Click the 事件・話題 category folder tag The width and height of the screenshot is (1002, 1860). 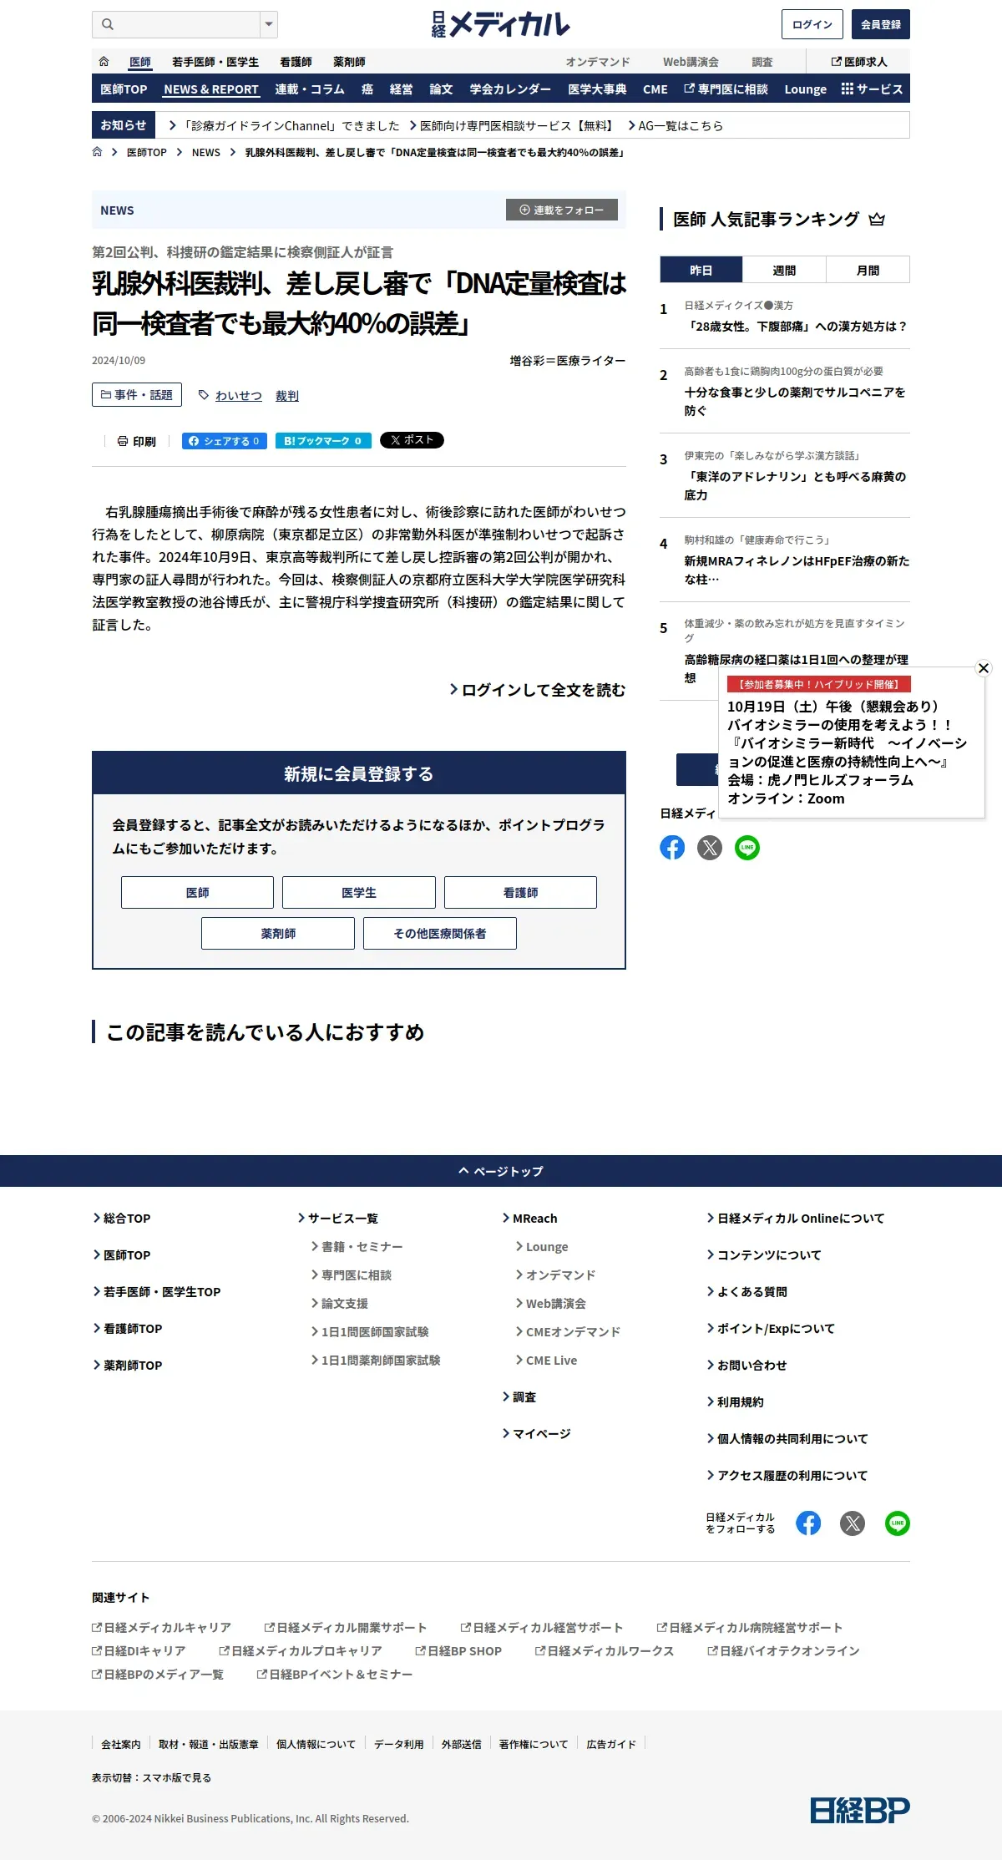tap(137, 395)
